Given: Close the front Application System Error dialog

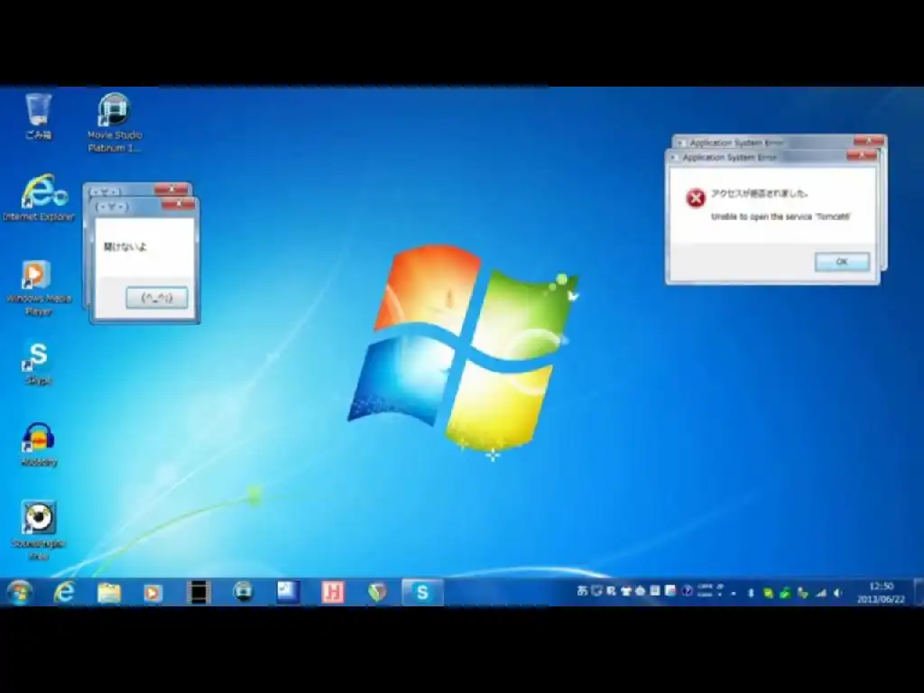Looking at the screenshot, I should [861, 155].
